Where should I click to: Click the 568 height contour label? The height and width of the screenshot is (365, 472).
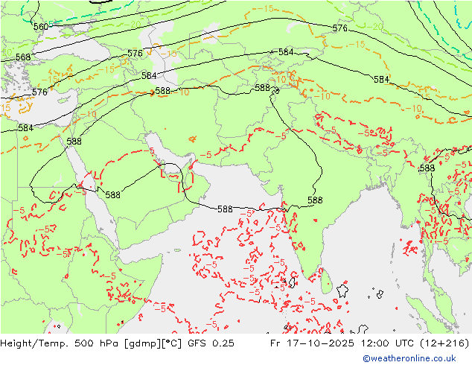pos(23,57)
